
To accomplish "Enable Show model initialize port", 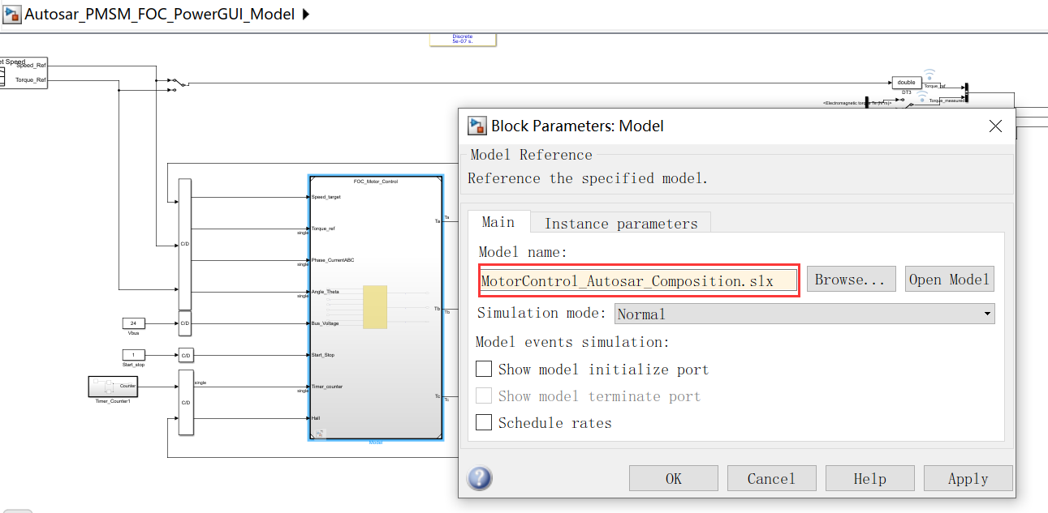I will point(483,368).
